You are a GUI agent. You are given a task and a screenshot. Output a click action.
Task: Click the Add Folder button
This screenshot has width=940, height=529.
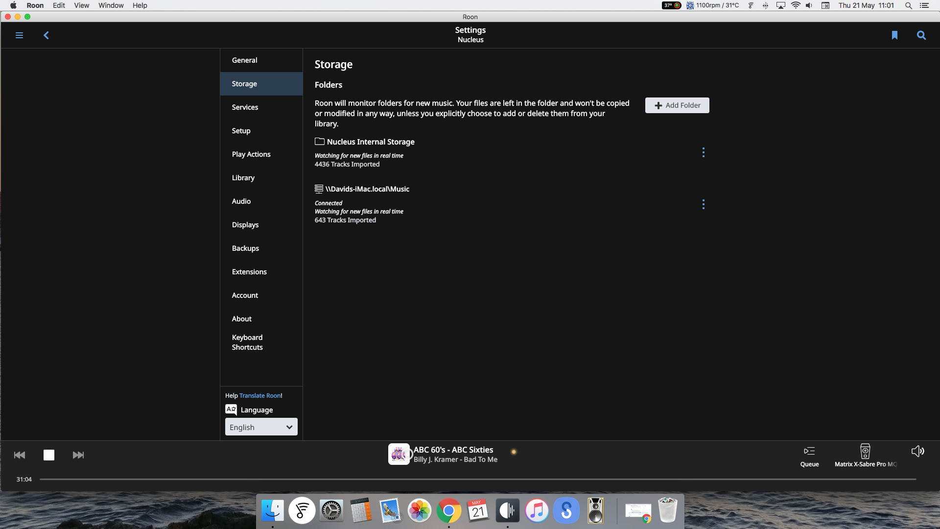(677, 105)
